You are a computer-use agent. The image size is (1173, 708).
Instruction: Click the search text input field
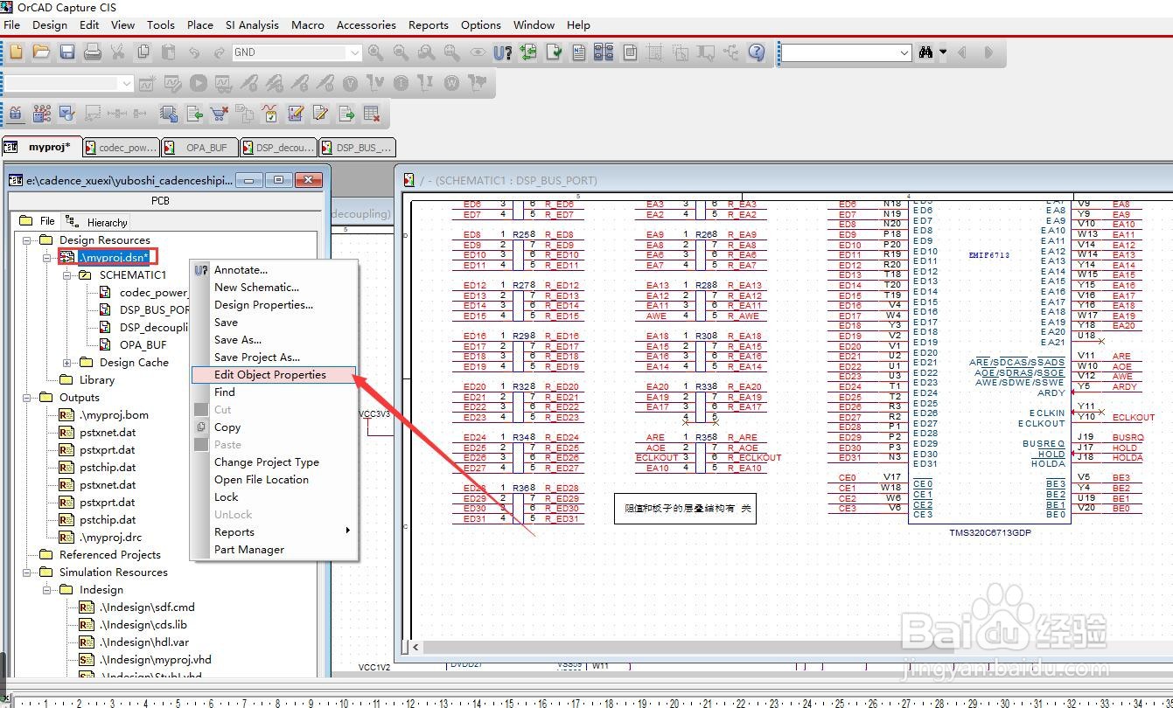point(838,52)
